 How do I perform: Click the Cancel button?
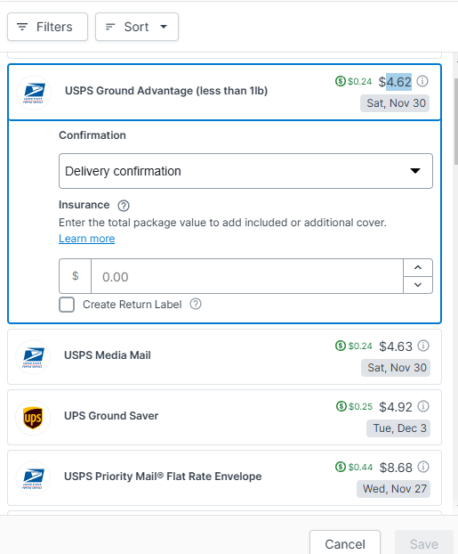pos(345,543)
